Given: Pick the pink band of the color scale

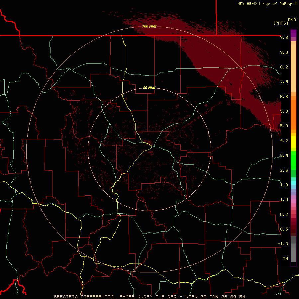Looking at the screenshot, I should 293,201.
